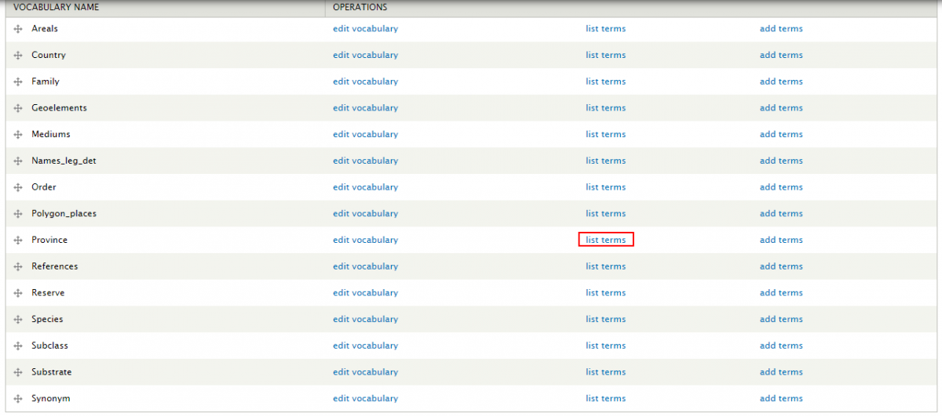Viewport: 942px width, 416px height.
Task: Click the drag handle for Geoelements
Action: pyautogui.click(x=18, y=108)
